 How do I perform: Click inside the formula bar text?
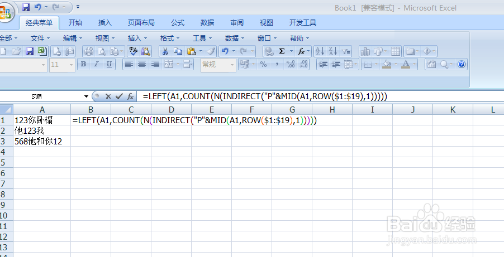point(265,96)
